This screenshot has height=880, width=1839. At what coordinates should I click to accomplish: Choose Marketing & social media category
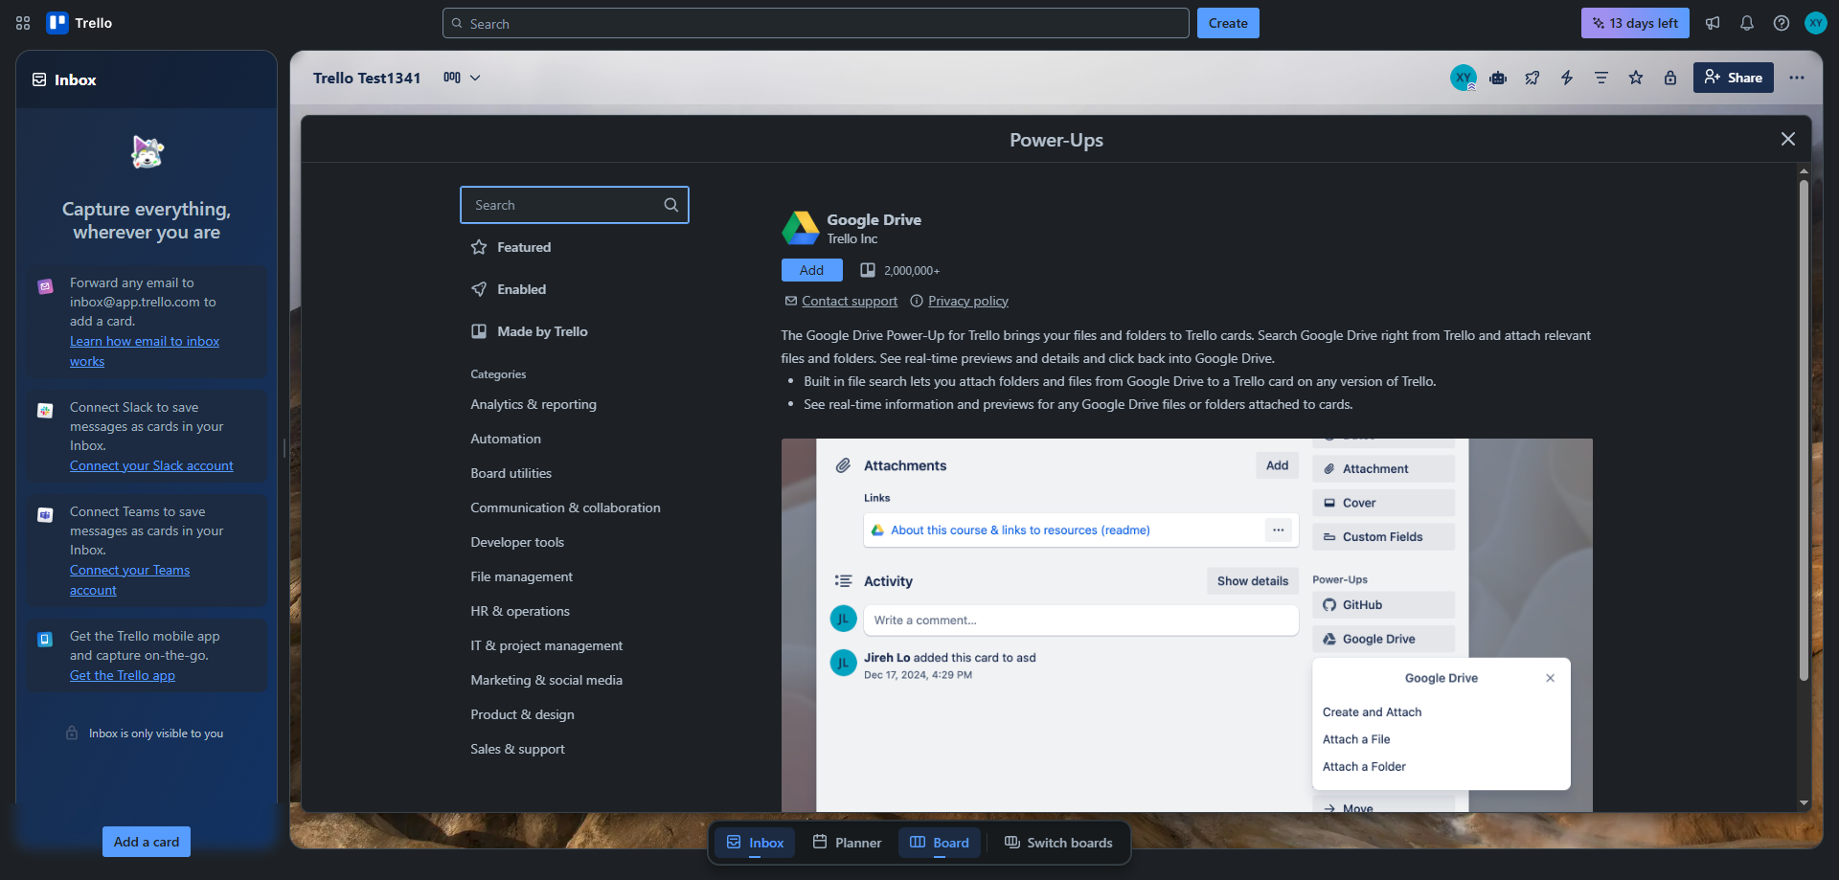(547, 680)
